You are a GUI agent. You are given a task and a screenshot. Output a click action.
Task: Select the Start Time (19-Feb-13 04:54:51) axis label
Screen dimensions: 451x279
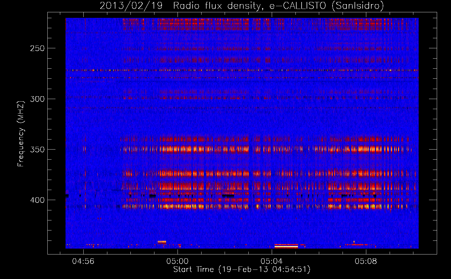click(x=242, y=270)
